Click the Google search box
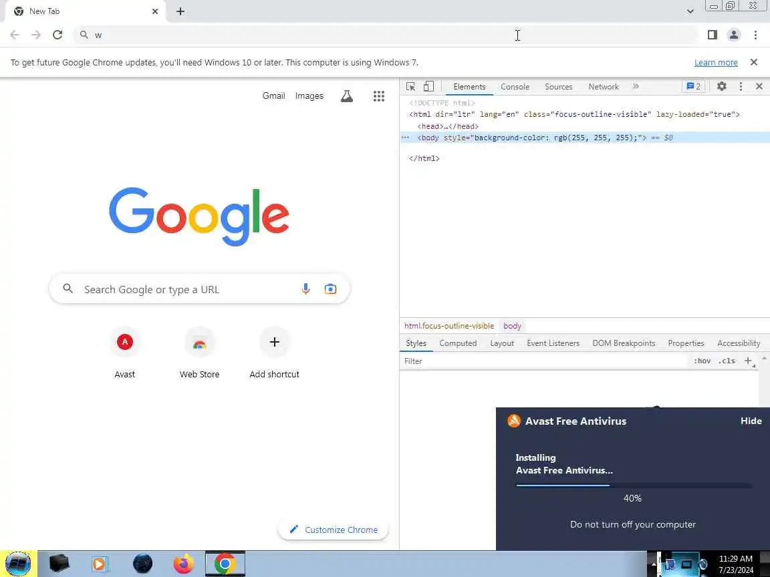 point(199,289)
